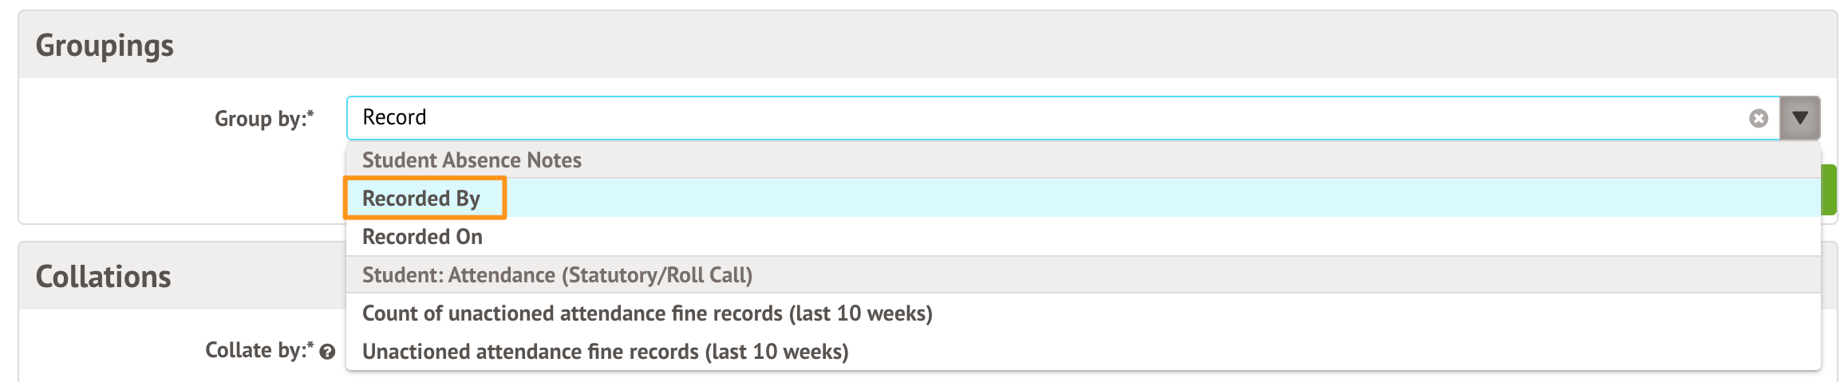
Task: Click the Collate by field label
Action: pyautogui.click(x=255, y=350)
